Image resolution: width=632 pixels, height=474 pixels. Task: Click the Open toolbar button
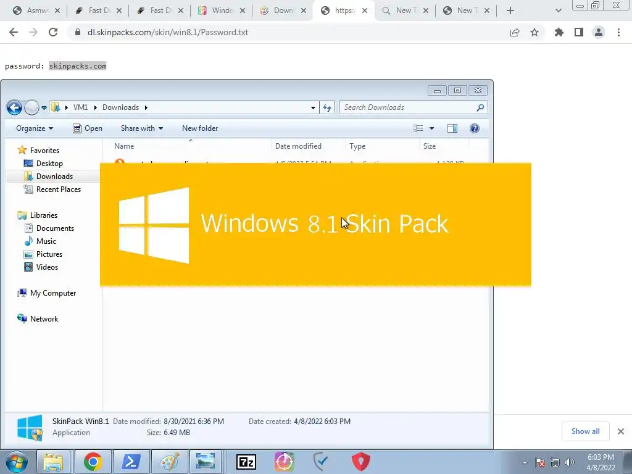coord(88,128)
